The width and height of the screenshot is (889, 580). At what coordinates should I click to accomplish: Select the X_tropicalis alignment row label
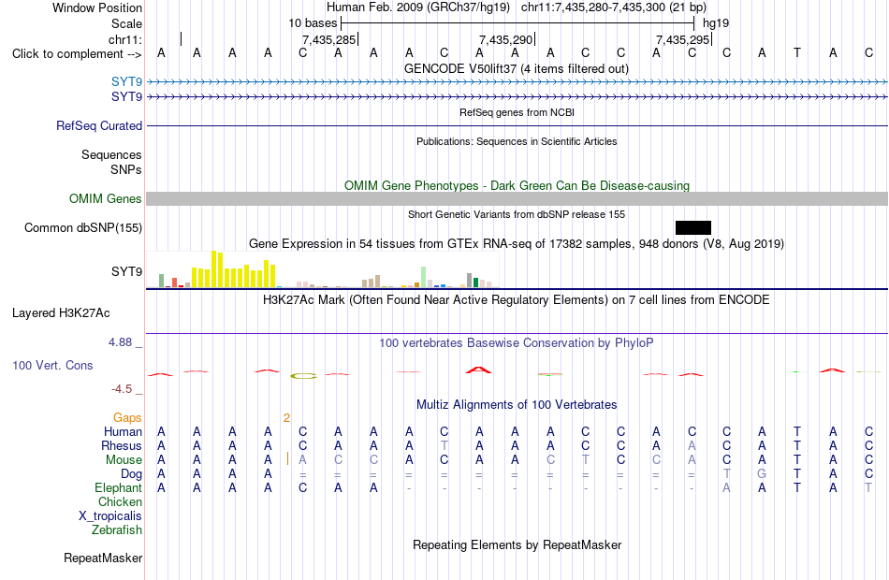110,516
